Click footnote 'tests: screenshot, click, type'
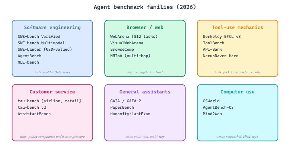This screenshot has width=290, height=153. 238,136
